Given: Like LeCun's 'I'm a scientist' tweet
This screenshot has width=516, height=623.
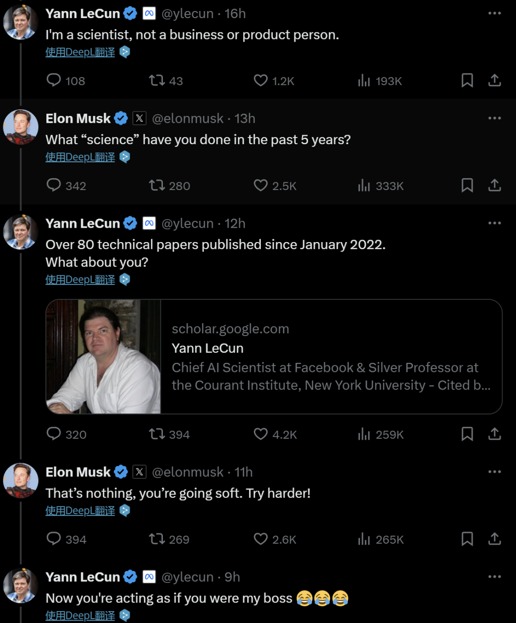Looking at the screenshot, I should (x=260, y=80).
